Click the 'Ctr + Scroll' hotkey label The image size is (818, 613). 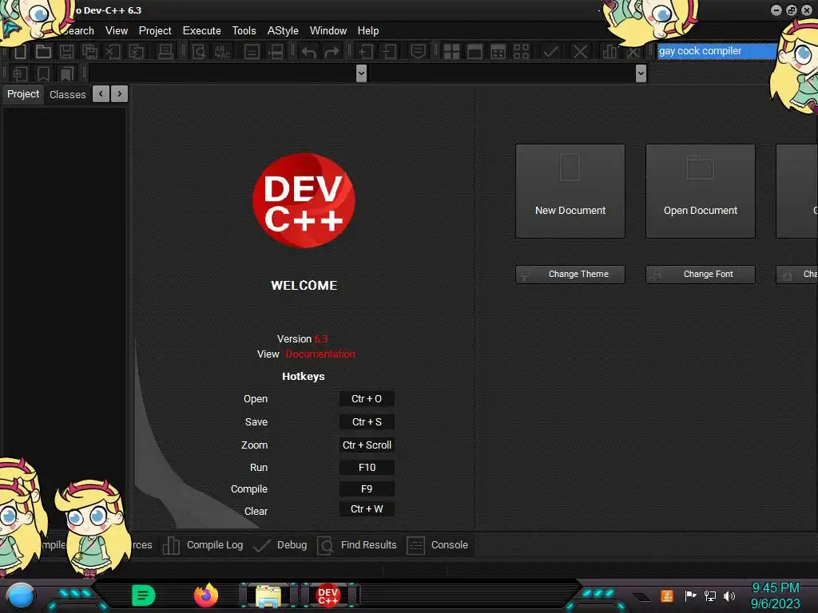367,445
